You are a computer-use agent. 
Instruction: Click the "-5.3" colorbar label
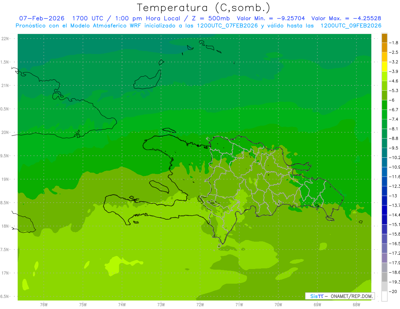tap(394, 91)
